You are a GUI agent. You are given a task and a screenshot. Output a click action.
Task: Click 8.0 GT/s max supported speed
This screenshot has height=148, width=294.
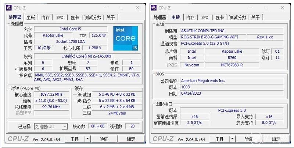point(269,123)
